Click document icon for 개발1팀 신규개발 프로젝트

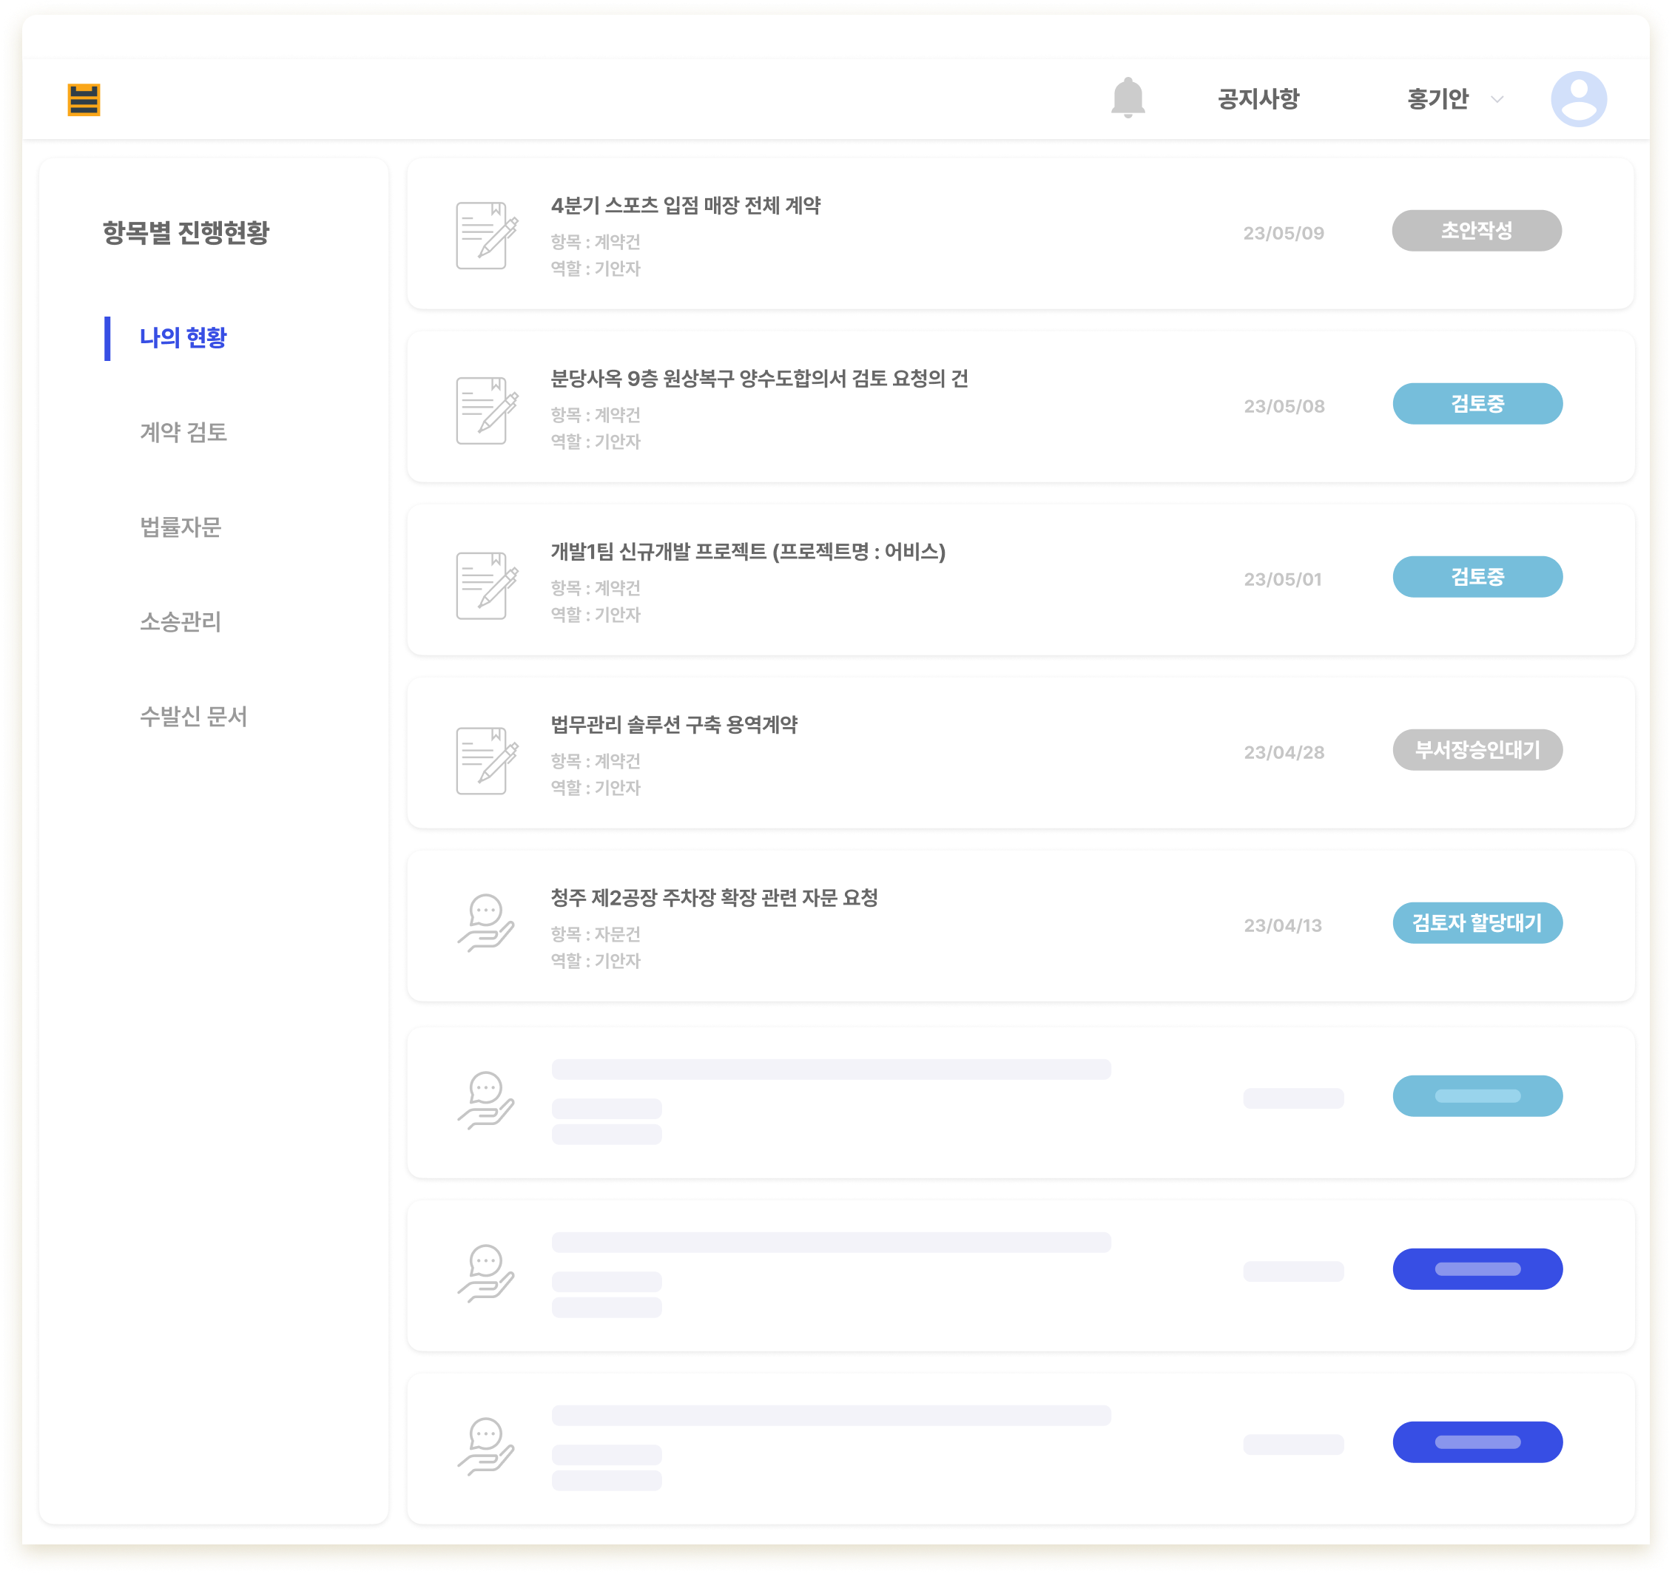pyautogui.click(x=487, y=585)
